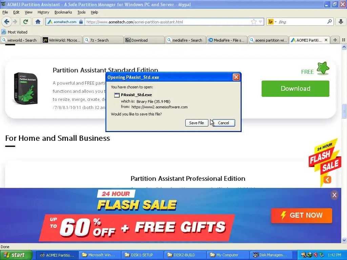The height and width of the screenshot is (260, 347).
Task: Switch to the mediafire - Search tab
Action: tap(186, 40)
